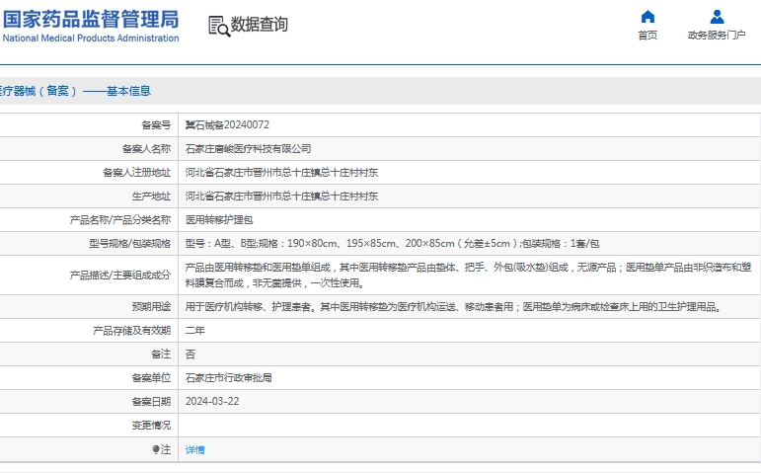This screenshot has height=473, width=761.
Task: Click the 产品描述 text starting 产品由医用转移垫
Action: (468, 275)
